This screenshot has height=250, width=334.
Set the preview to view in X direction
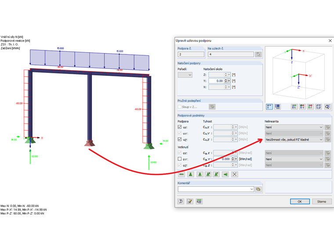(x=294, y=107)
